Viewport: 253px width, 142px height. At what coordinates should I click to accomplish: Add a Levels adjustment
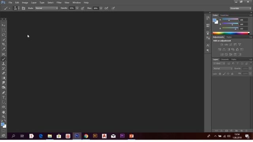click(226, 45)
